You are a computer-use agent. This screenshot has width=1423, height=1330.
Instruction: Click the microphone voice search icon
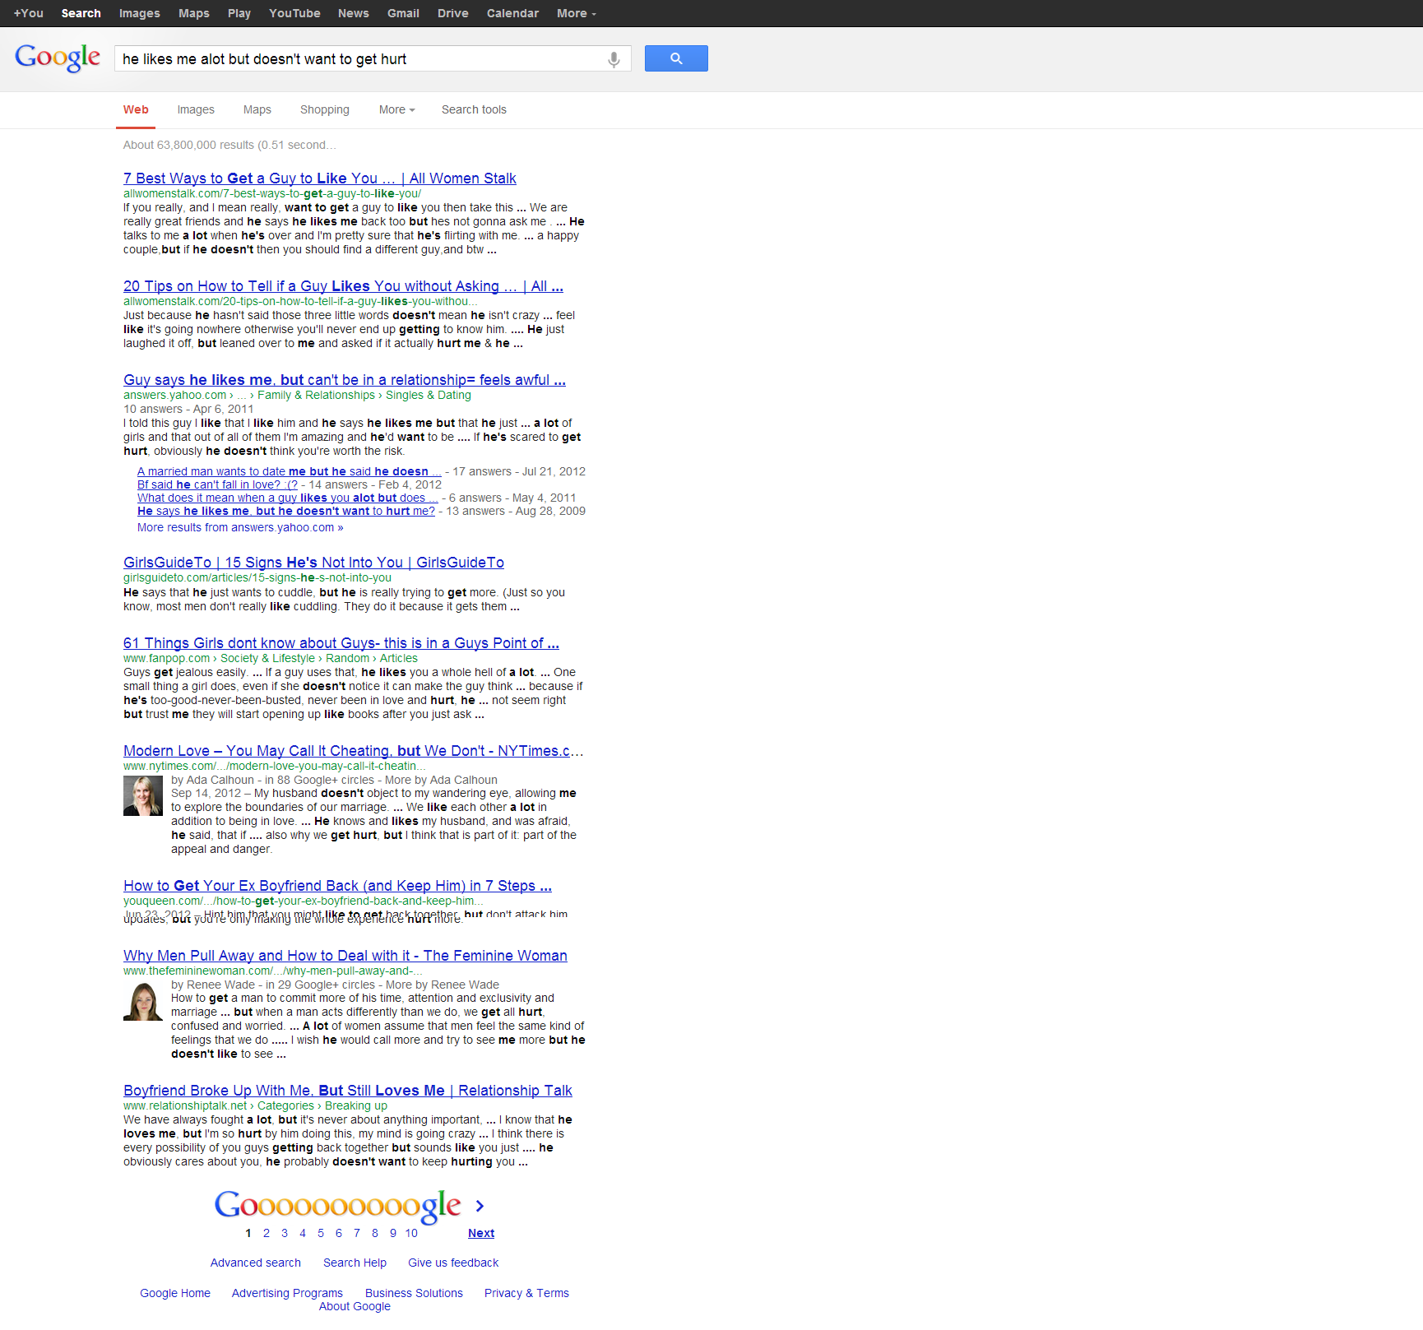tap(614, 59)
